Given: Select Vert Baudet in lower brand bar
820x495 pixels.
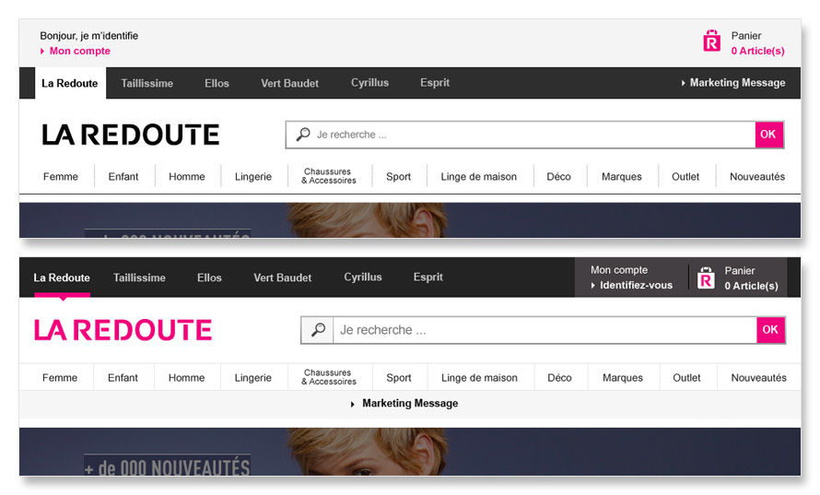Looking at the screenshot, I should (x=283, y=277).
